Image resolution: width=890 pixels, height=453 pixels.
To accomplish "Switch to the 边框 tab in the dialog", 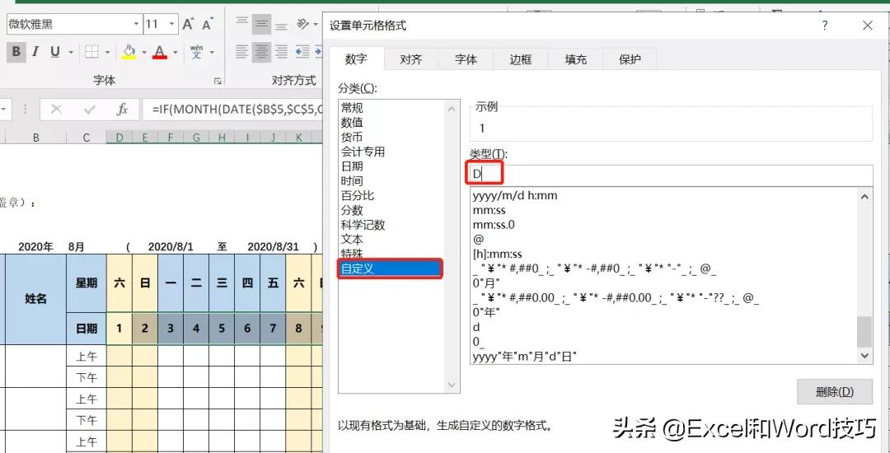I will [521, 59].
